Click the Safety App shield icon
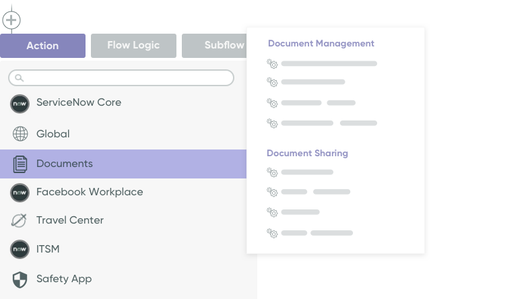Screen dimensions: 532x299 20,279
